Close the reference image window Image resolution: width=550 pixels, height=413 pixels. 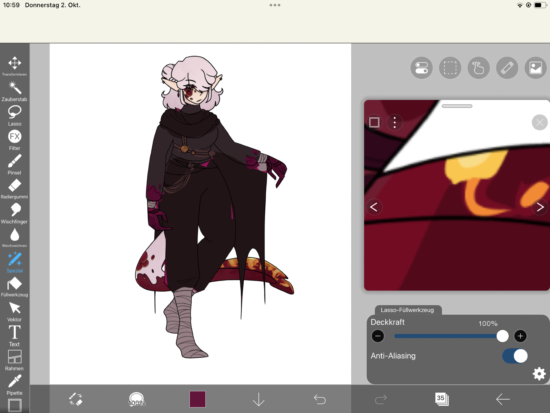[539, 123]
